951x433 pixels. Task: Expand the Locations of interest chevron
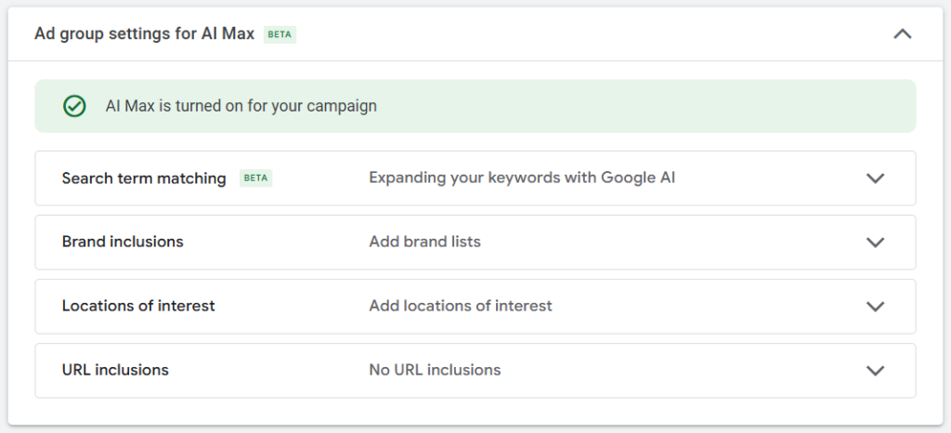tap(875, 307)
